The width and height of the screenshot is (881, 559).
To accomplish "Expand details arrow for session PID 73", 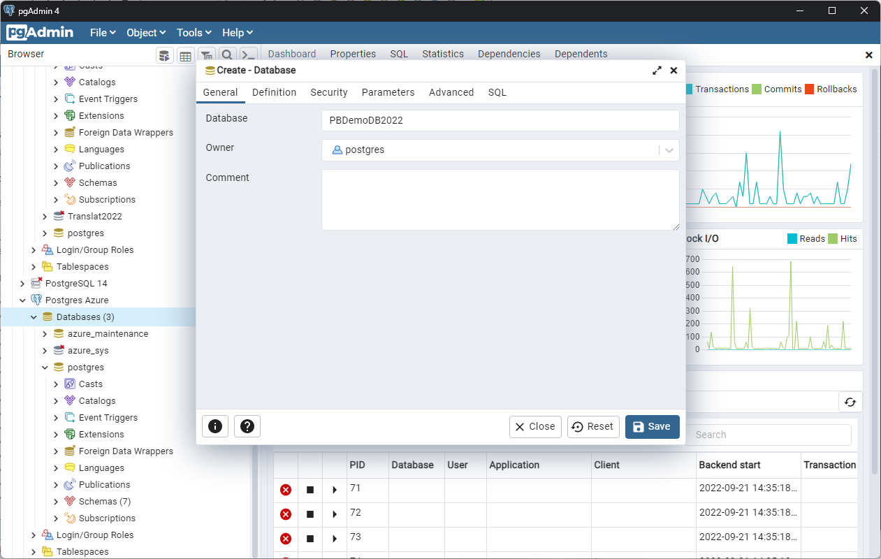I will tap(334, 538).
